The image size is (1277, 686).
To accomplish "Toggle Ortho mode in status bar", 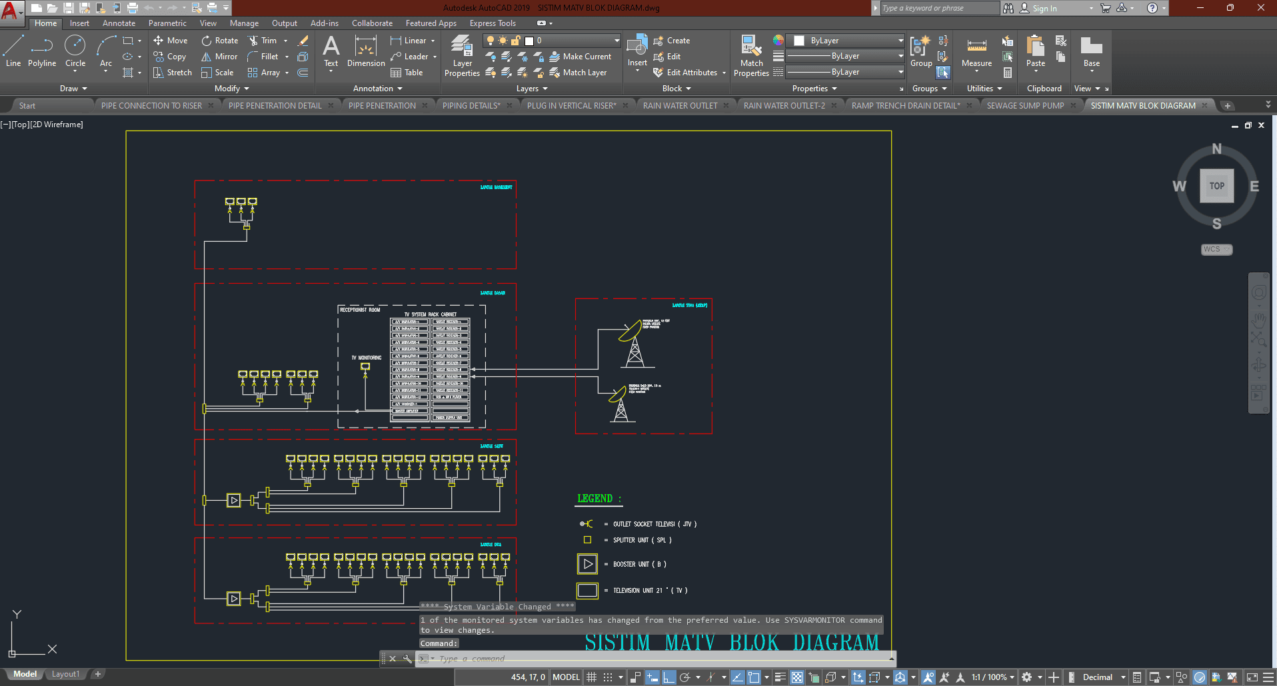I will 669,677.
